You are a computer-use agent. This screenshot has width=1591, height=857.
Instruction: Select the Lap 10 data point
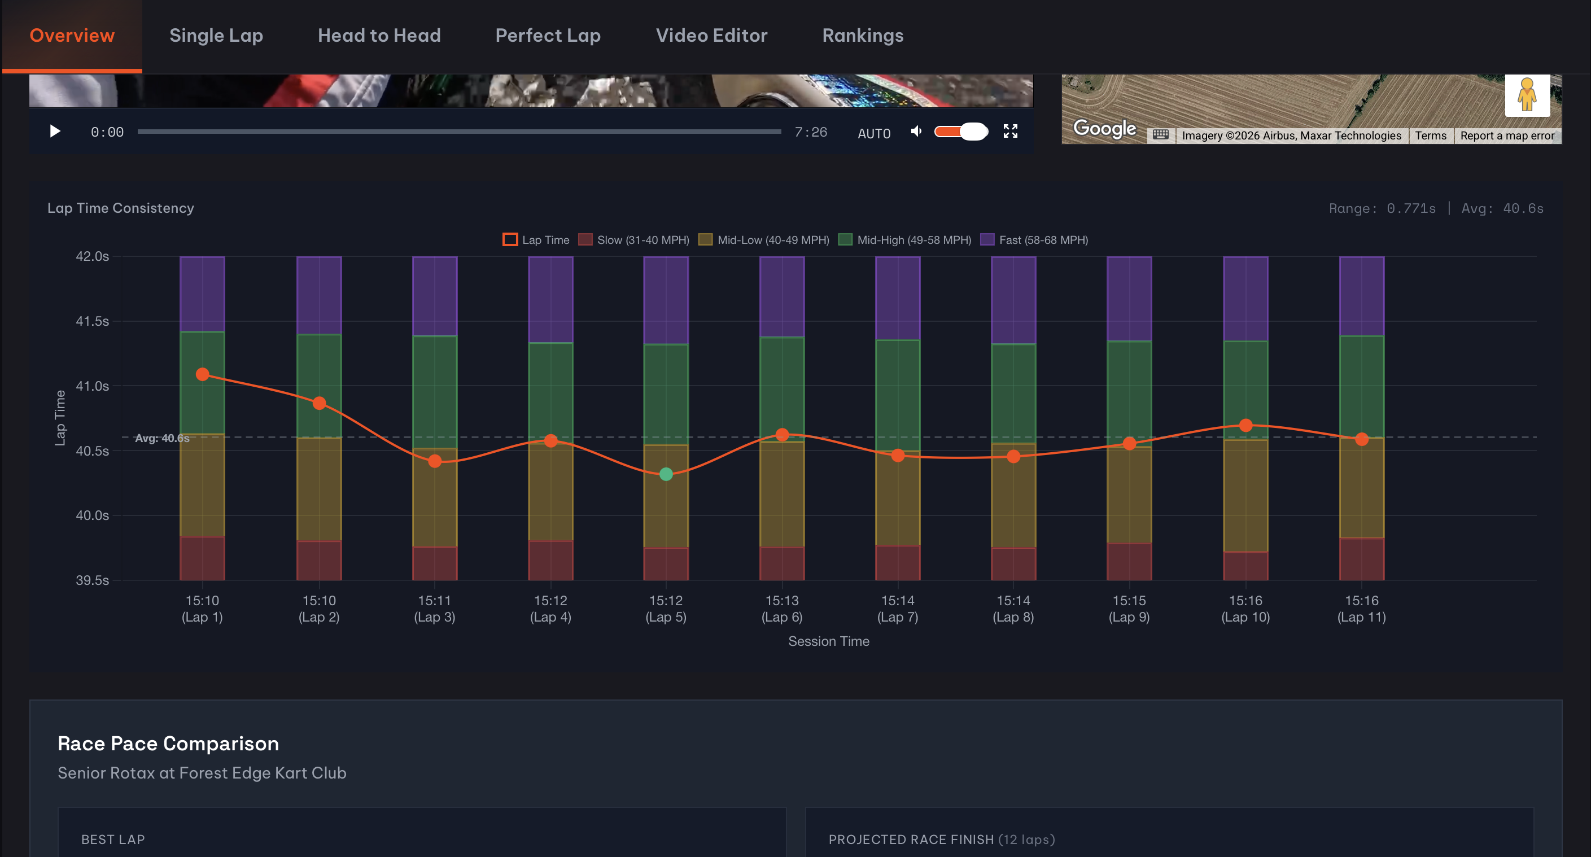[1245, 426]
